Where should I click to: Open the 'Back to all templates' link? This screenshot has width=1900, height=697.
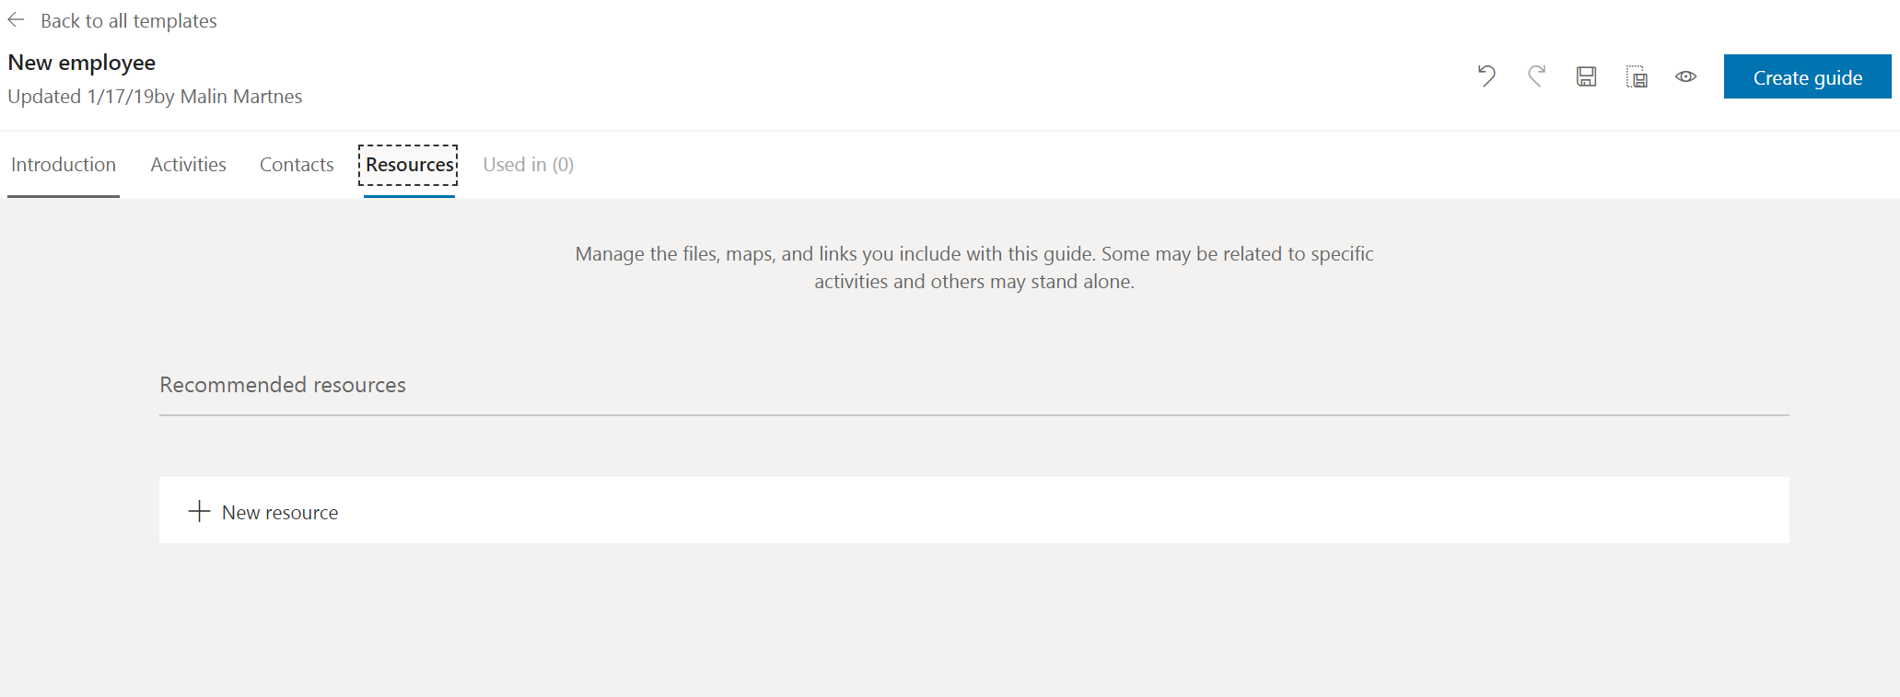128,21
